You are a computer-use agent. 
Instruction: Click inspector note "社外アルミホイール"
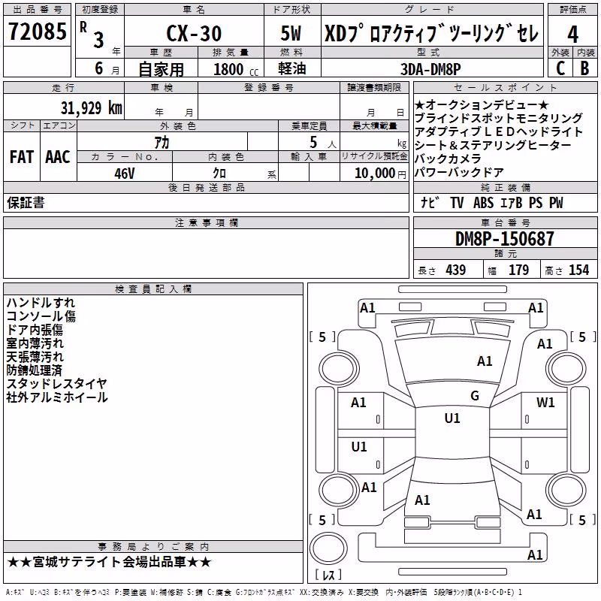[x=57, y=397]
